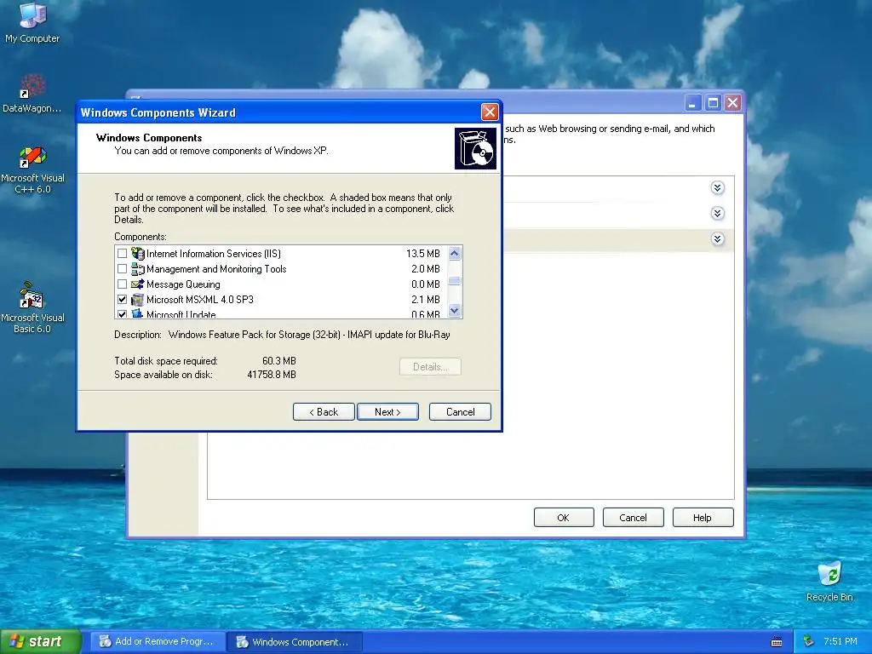
Task: Check Management and Monitoring Tools checkbox
Action: tap(123, 269)
